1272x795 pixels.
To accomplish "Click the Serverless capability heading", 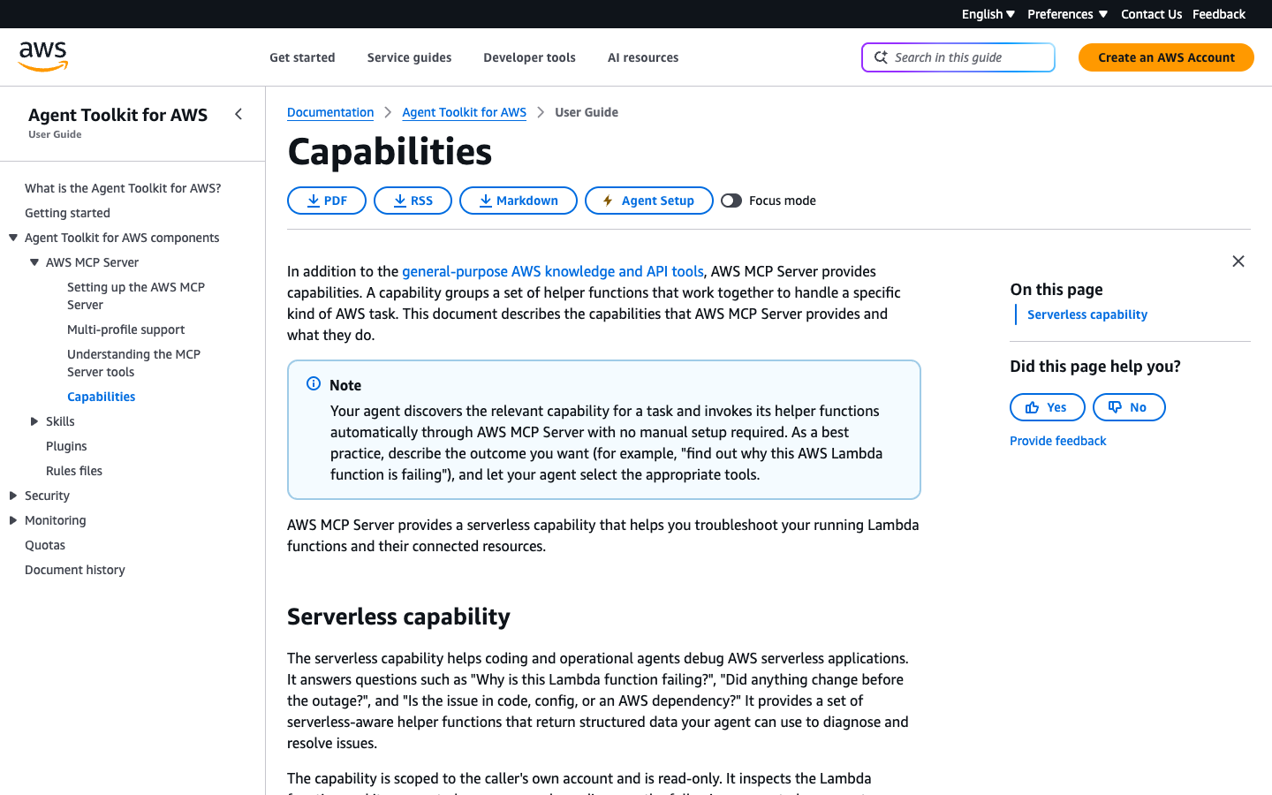I will click(398, 617).
